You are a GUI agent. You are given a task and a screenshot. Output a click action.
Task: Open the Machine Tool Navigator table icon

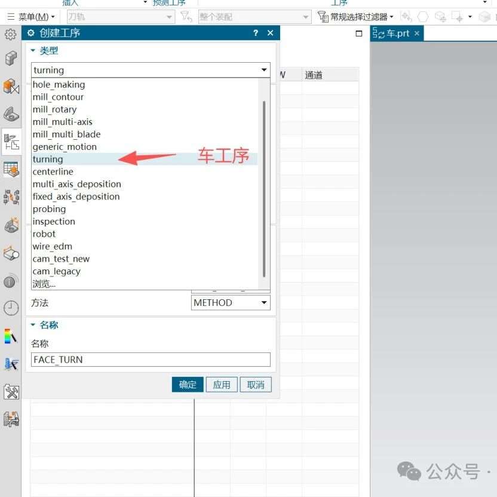[11, 169]
